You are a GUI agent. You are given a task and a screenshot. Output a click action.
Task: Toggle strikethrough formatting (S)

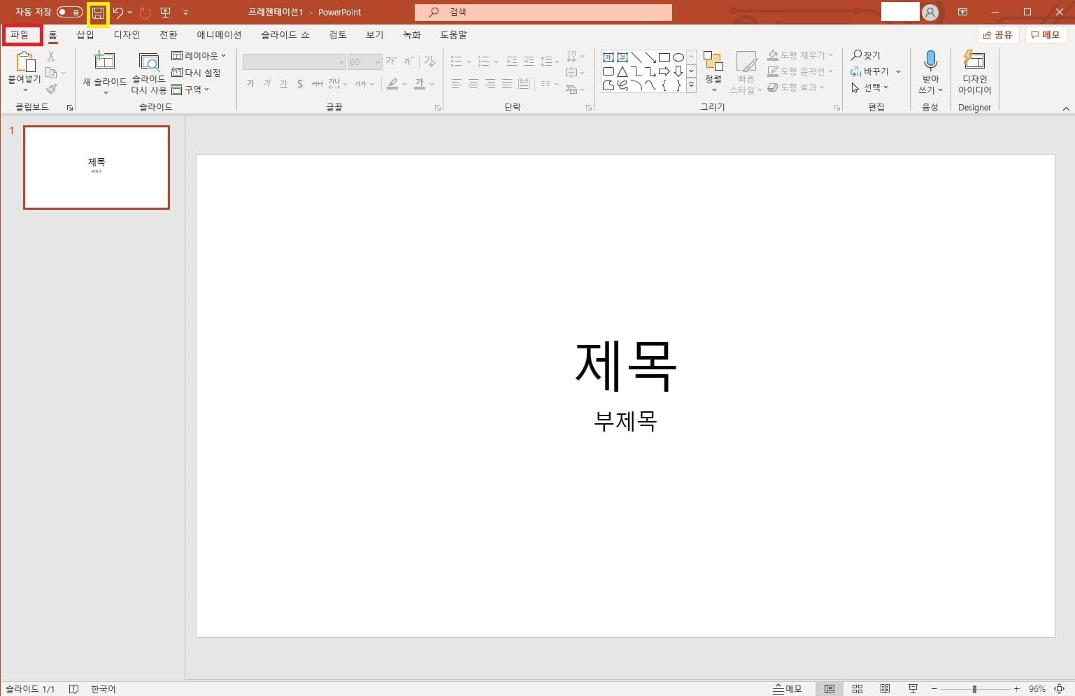[x=299, y=83]
